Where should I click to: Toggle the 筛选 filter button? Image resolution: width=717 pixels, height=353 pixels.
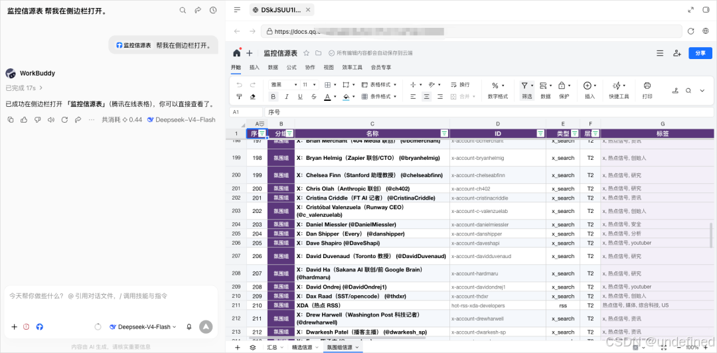coord(526,90)
